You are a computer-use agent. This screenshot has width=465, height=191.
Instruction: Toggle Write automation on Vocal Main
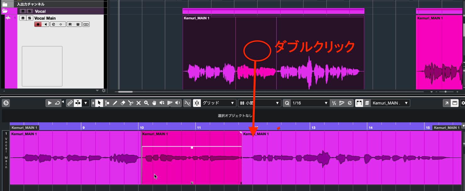pos(78,24)
